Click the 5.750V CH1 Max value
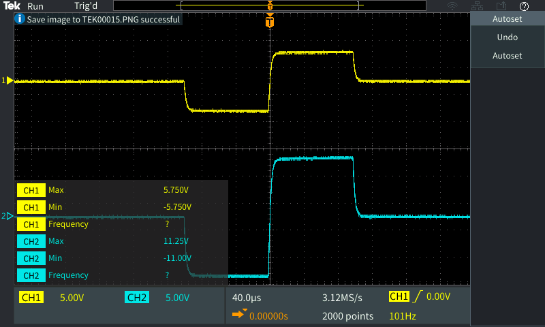Screen dimensions: 545x327 [176, 190]
